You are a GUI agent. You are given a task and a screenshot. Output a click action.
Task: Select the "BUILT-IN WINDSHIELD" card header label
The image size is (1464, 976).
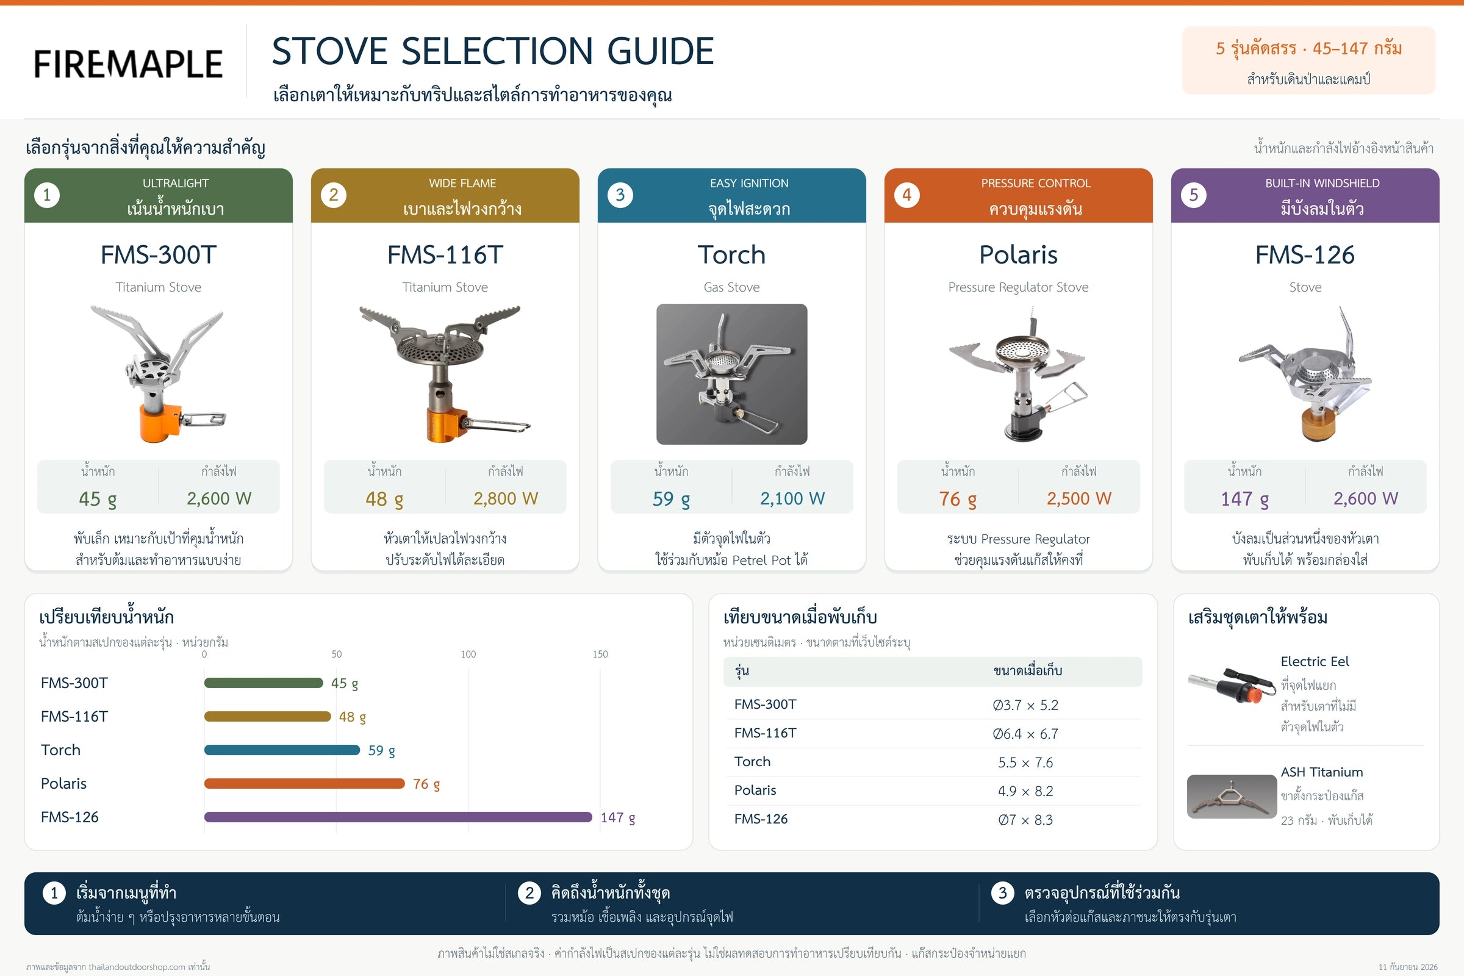[x=1322, y=183]
